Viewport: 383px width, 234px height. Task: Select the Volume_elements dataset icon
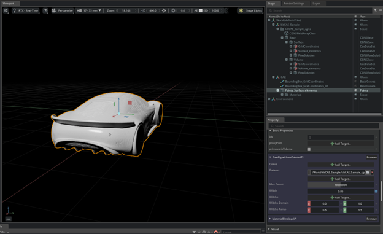point(295,68)
